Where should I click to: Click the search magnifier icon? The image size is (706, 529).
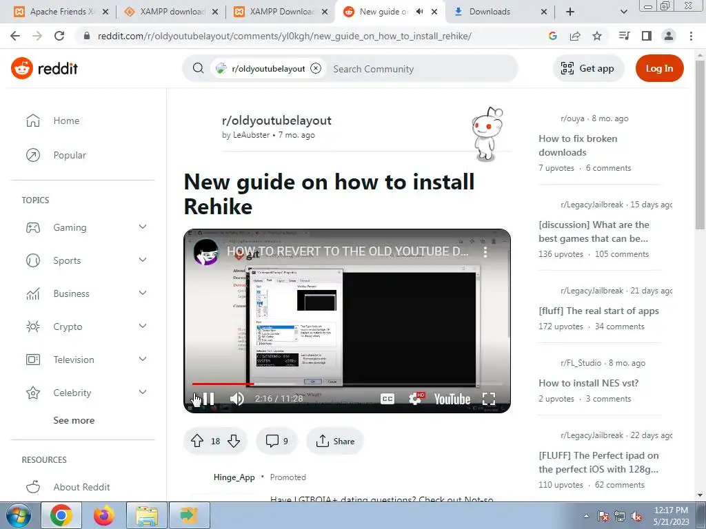(198, 68)
